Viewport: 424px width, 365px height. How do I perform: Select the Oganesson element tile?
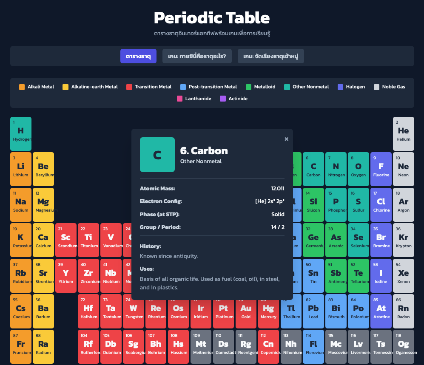(x=403, y=347)
